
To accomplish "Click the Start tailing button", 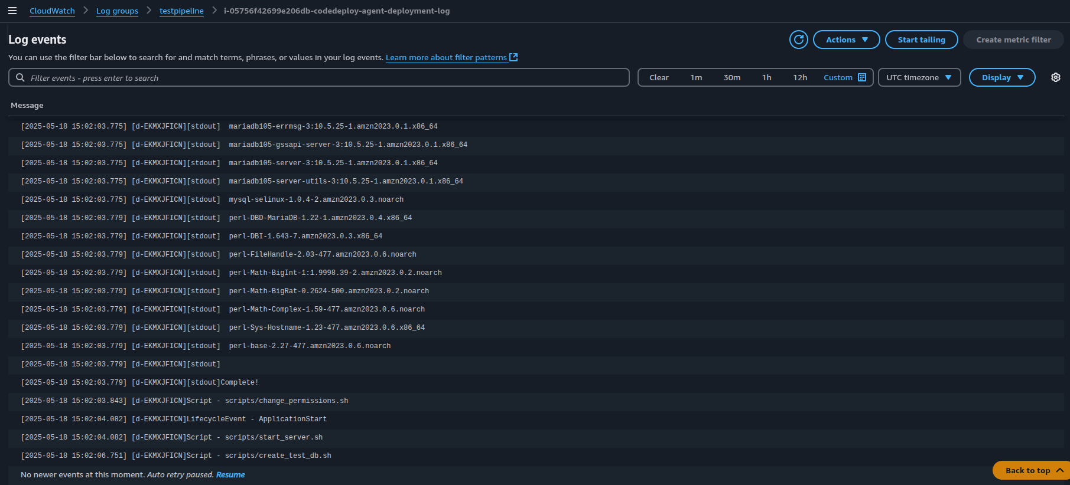I will 921,40.
